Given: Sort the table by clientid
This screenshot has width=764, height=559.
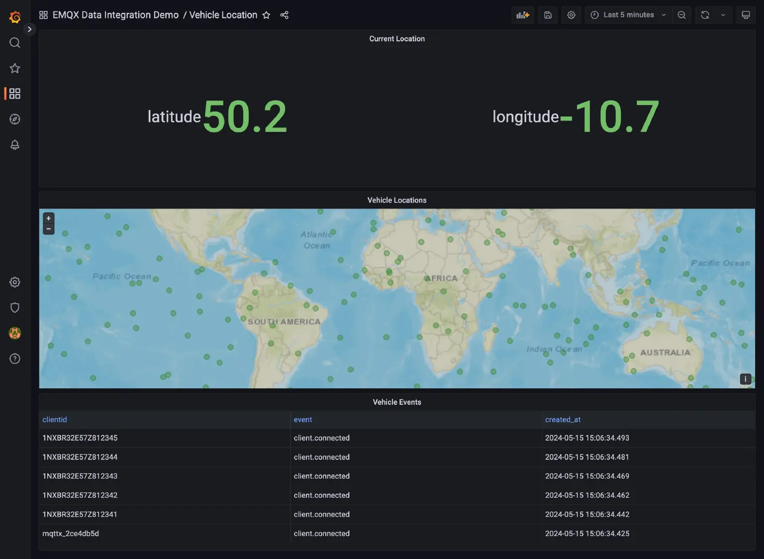Looking at the screenshot, I should click(54, 420).
